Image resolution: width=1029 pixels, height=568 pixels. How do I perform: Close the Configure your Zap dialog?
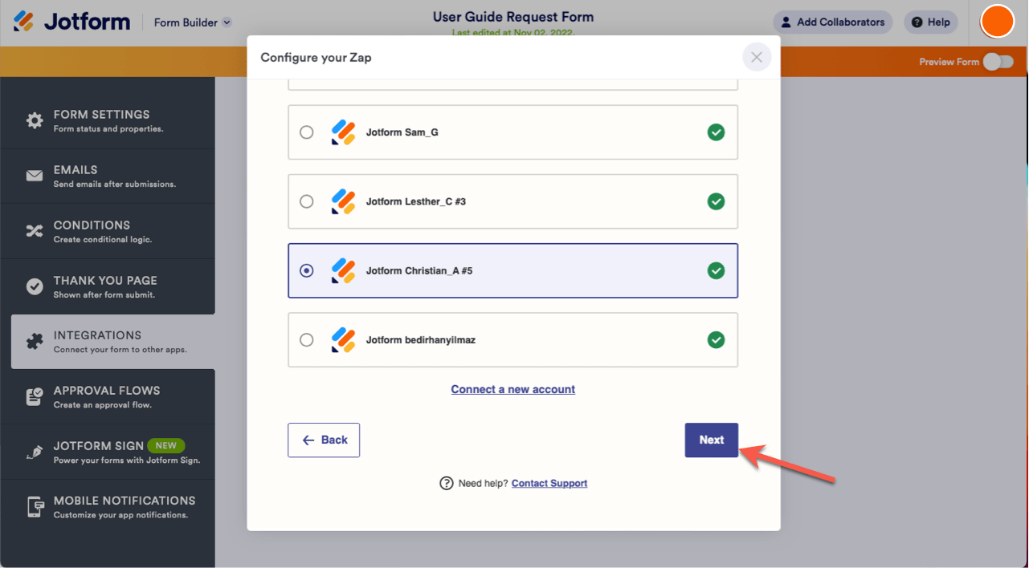click(757, 57)
